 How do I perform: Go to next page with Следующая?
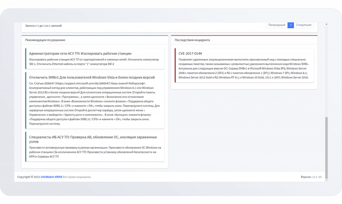(304, 25)
